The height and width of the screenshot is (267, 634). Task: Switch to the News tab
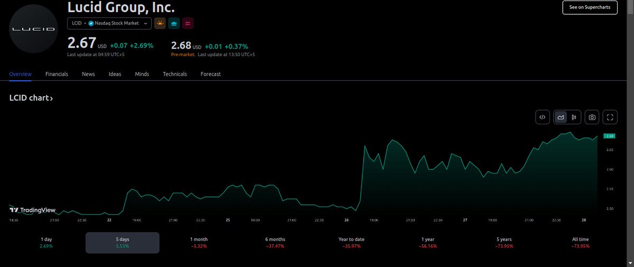click(x=88, y=74)
